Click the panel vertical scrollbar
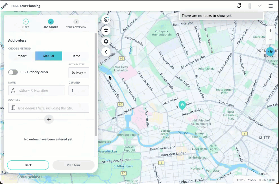279x184 pixels. [96, 85]
